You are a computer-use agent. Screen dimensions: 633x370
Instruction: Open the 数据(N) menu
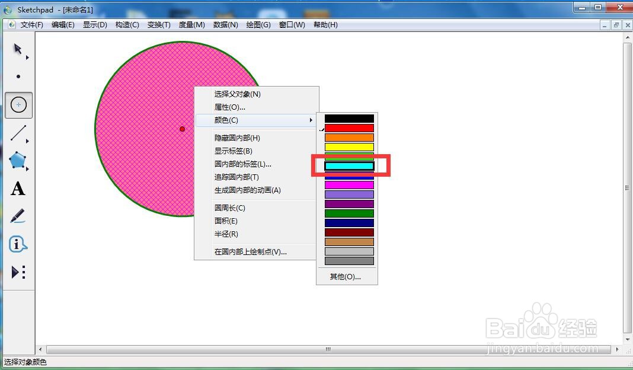226,25
